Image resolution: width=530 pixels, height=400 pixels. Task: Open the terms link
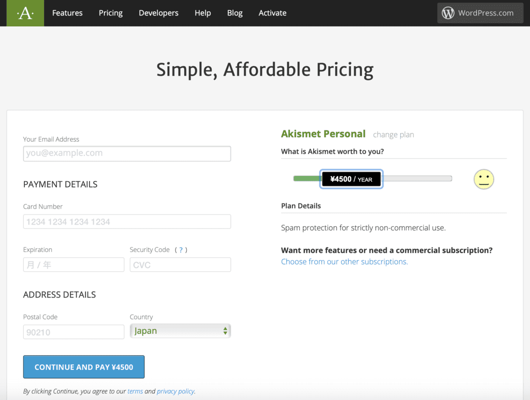pyautogui.click(x=135, y=391)
